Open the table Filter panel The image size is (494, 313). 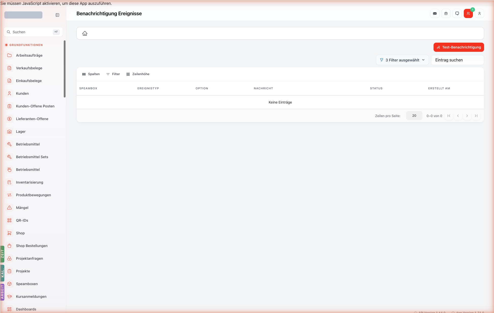(113, 74)
